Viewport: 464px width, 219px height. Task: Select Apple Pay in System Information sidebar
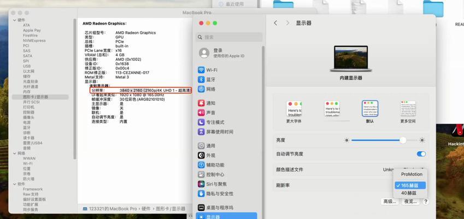(x=32, y=30)
